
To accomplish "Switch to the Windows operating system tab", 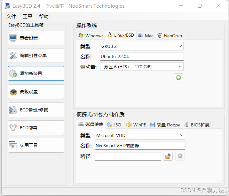I will tap(91, 36).
